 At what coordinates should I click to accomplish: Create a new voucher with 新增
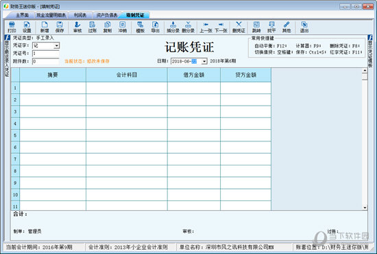click(45, 27)
